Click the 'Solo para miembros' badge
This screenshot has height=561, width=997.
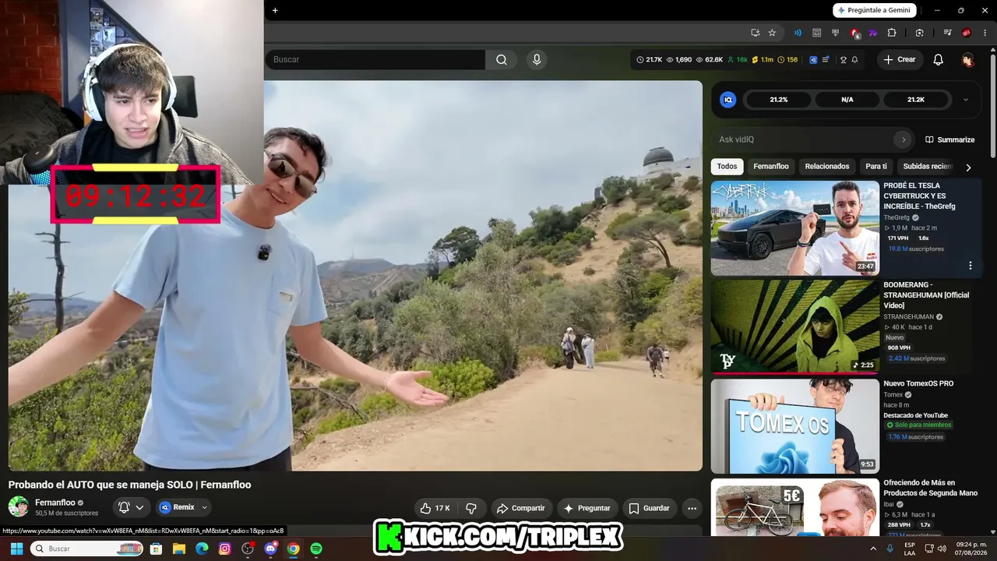(918, 425)
